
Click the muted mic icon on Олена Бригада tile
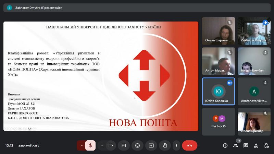(265, 113)
